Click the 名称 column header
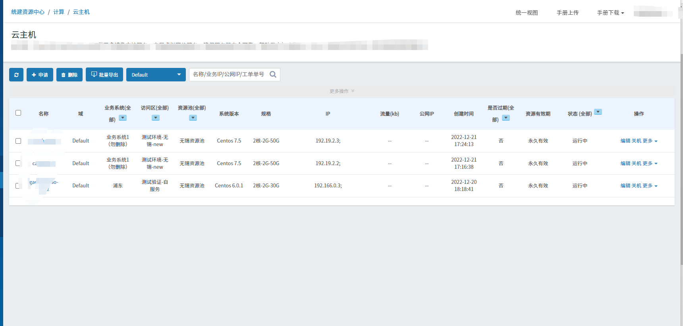 tap(44, 114)
